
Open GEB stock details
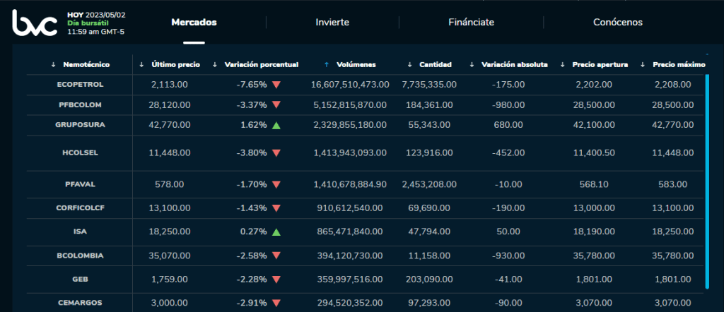[x=80, y=280]
